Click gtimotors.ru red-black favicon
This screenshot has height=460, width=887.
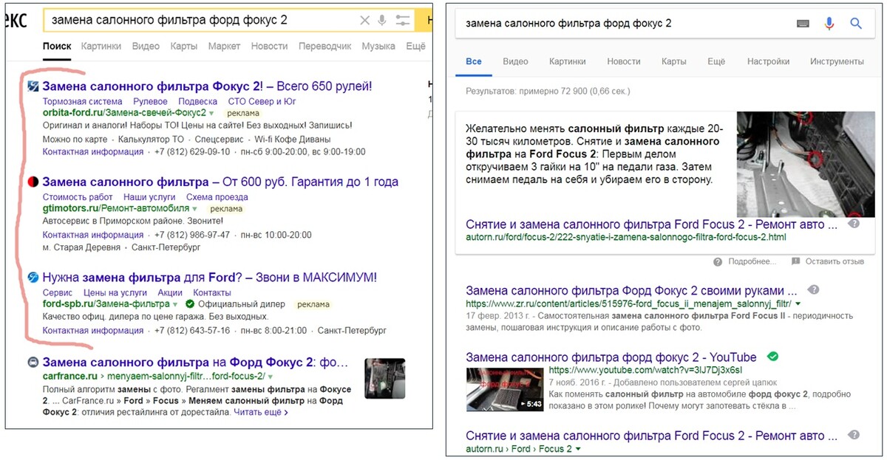click(33, 182)
